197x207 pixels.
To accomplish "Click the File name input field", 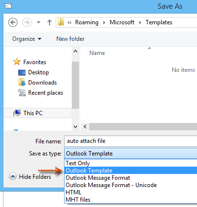I will click(131, 141).
